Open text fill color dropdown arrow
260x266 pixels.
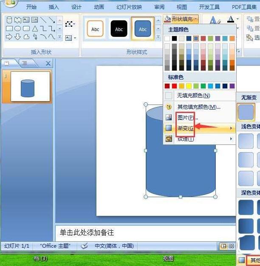point(237,19)
